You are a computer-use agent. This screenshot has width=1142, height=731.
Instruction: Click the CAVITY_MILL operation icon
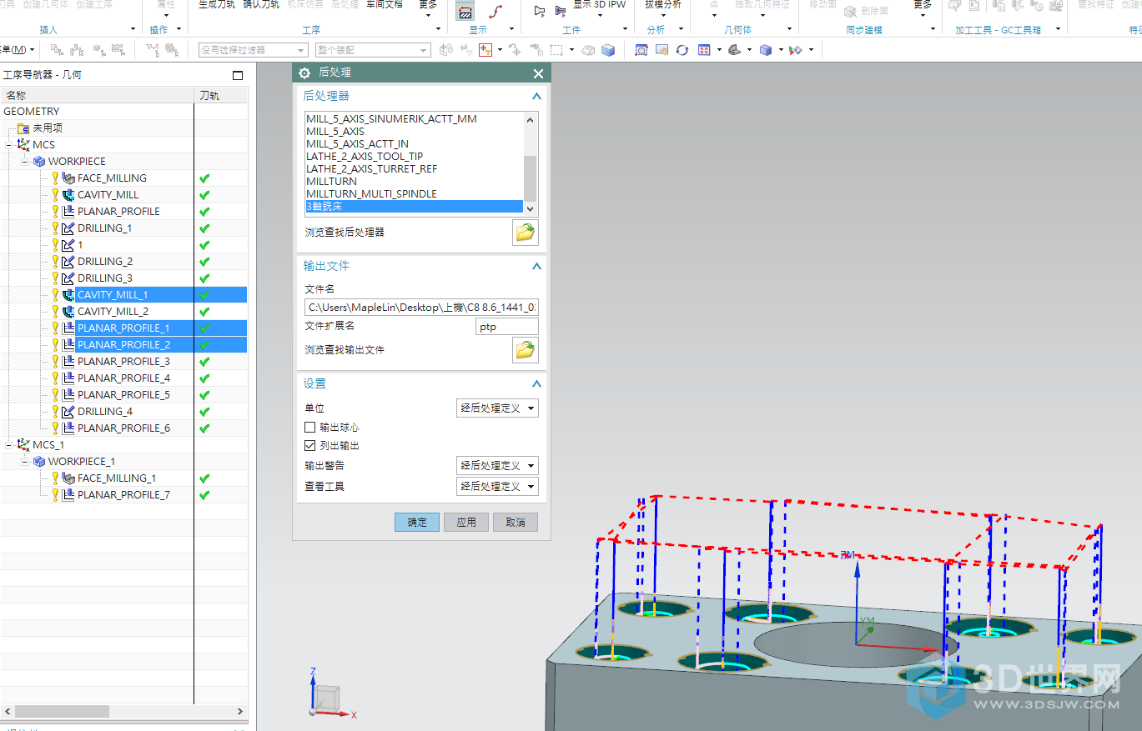pyautogui.click(x=68, y=195)
